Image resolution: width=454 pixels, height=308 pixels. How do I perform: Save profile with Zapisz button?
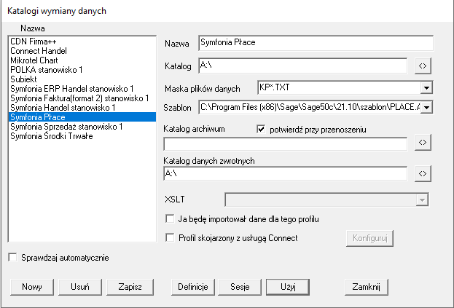pos(130,287)
